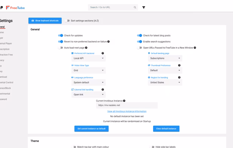The height and width of the screenshot is (148, 233).
Task: Open the Preferred API backend dropdown
Action: click(89, 58)
